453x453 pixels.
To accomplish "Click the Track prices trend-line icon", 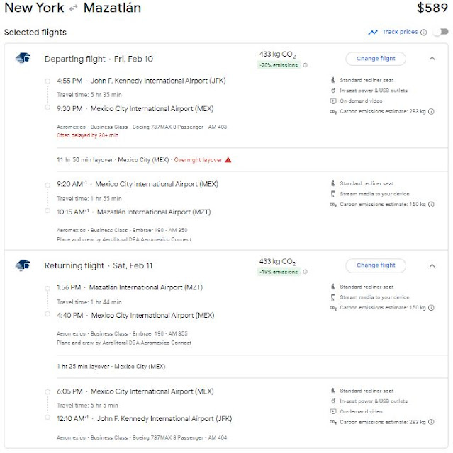I will pyautogui.click(x=373, y=32).
